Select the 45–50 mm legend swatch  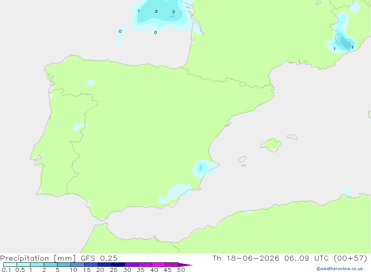(x=172, y=265)
